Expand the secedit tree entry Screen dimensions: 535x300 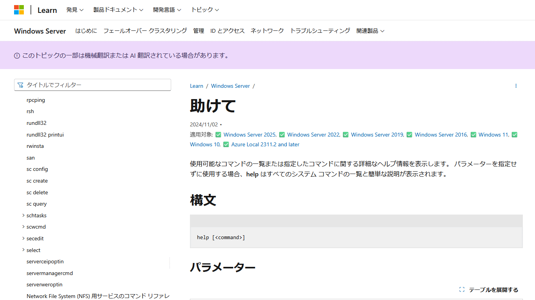(23, 238)
